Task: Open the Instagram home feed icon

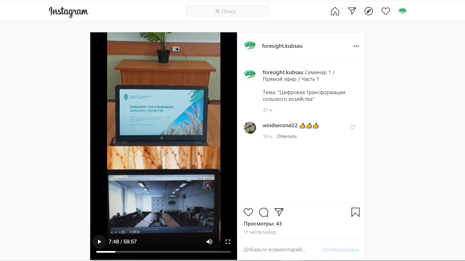Action: (x=335, y=11)
